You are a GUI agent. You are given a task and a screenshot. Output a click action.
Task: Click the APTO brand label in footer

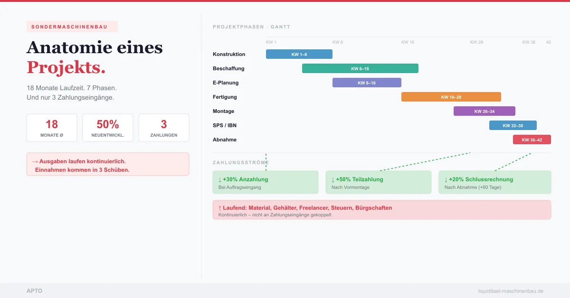pyautogui.click(x=34, y=291)
